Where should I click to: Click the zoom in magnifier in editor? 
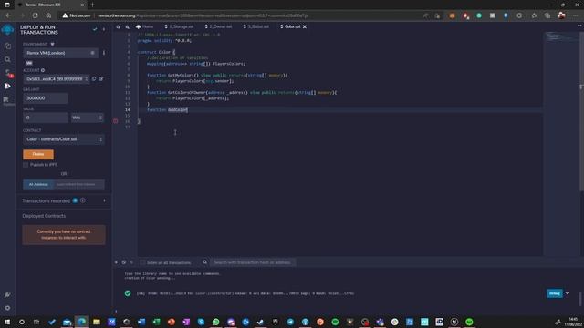[128, 26]
